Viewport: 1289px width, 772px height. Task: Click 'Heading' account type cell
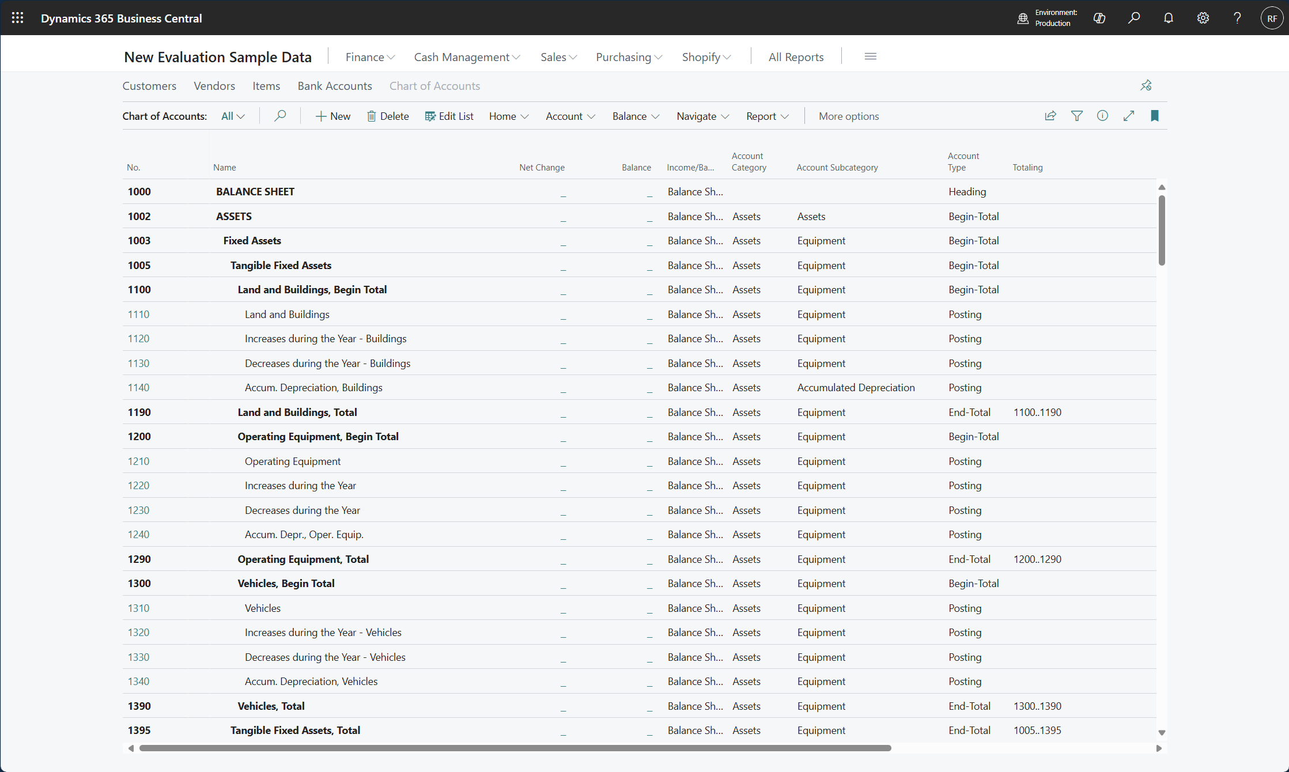[967, 192]
